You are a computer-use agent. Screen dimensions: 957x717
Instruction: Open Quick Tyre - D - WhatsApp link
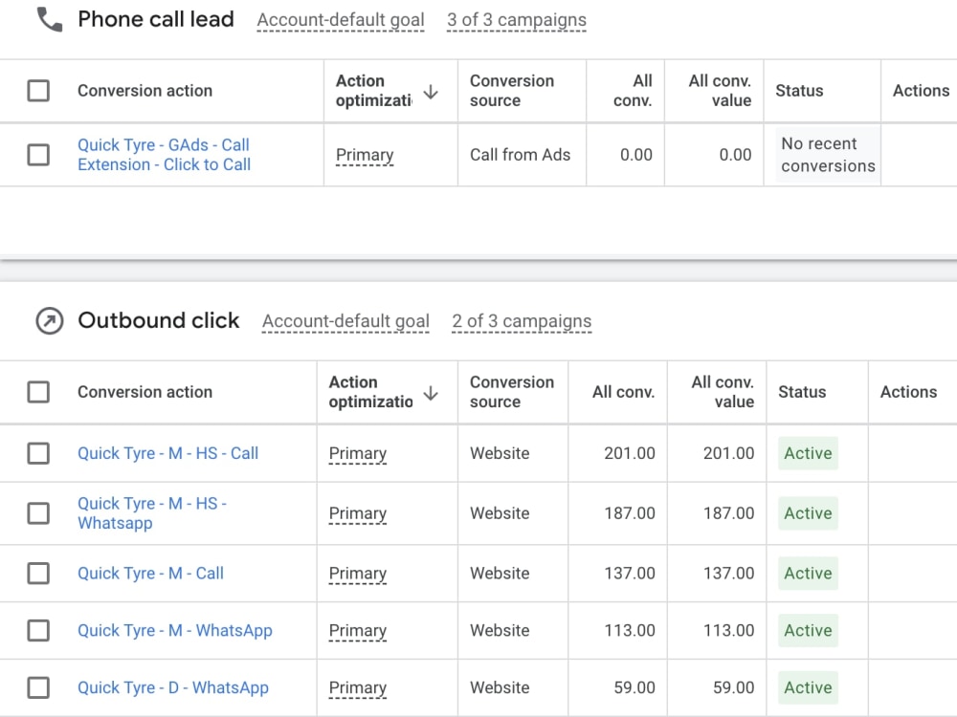[172, 687]
